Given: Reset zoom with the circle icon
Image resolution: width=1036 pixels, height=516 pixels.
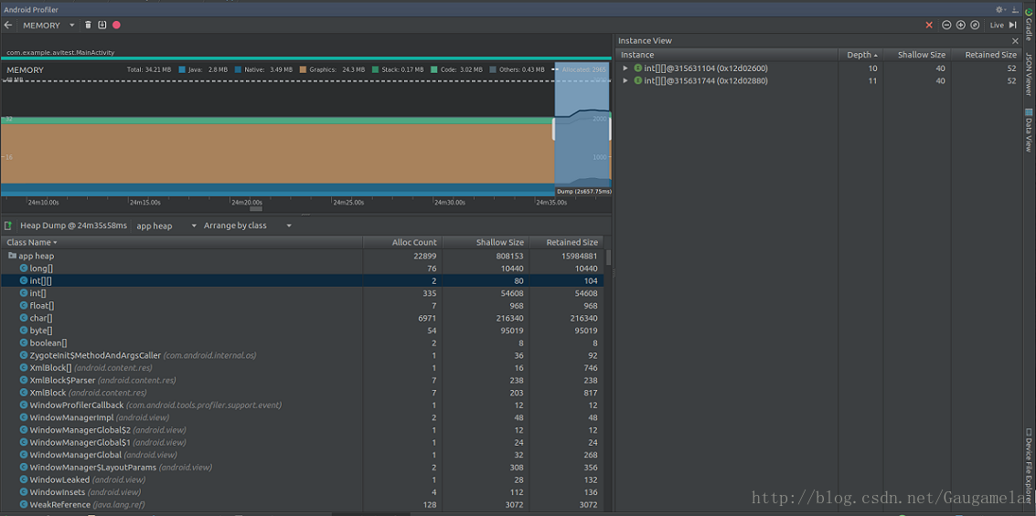Looking at the screenshot, I should 975,26.
